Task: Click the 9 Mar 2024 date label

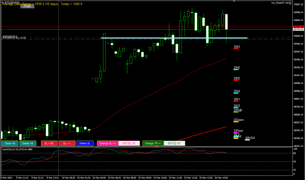Action: [7, 178]
